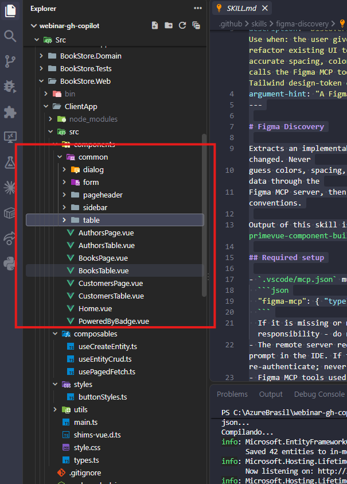Open the Search view in activity bar
Screen dimensions: 347x484
pyautogui.click(x=10, y=36)
